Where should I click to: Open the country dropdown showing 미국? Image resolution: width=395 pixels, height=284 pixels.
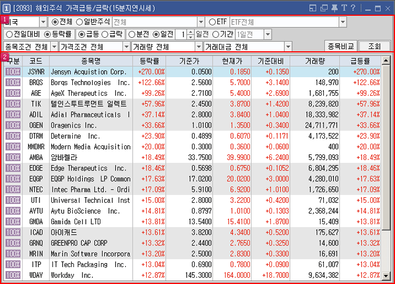point(43,22)
